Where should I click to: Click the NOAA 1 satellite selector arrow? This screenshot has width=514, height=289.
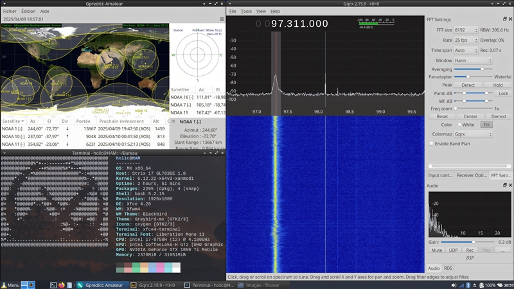[174, 121]
